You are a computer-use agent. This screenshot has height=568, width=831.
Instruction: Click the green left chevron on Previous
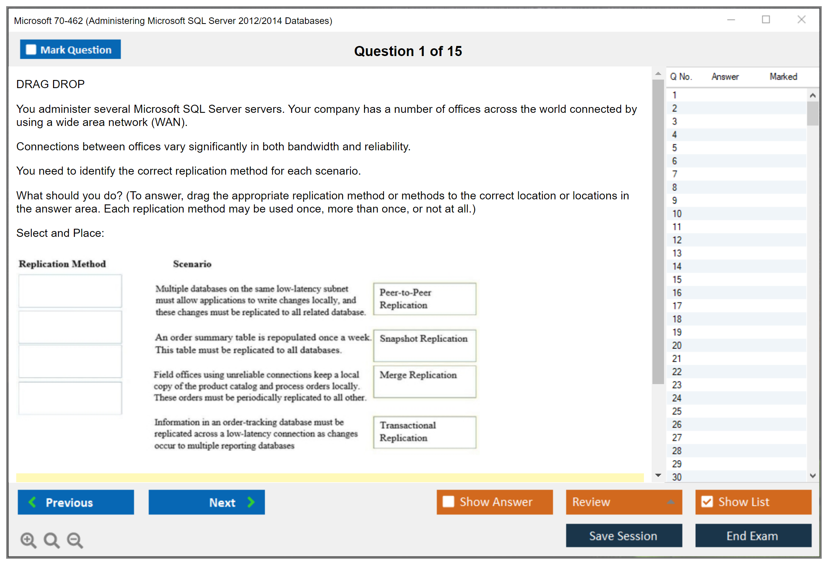[32, 502]
